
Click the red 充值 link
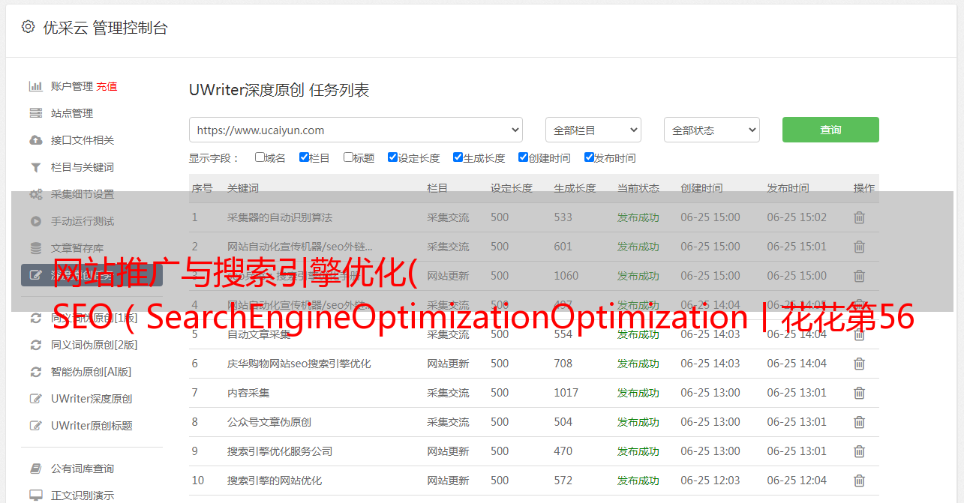107,86
